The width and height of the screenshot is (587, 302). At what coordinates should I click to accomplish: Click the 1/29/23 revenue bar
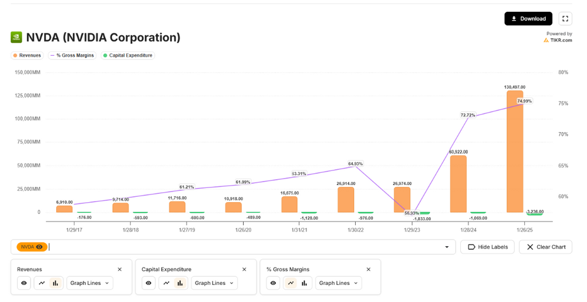tap(402, 200)
